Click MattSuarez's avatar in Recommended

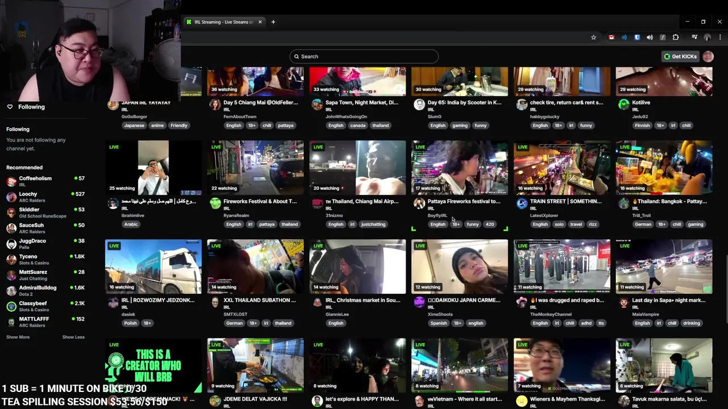coord(11,276)
